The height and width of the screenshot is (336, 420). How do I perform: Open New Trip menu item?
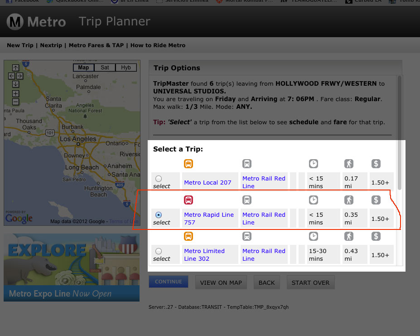point(20,45)
